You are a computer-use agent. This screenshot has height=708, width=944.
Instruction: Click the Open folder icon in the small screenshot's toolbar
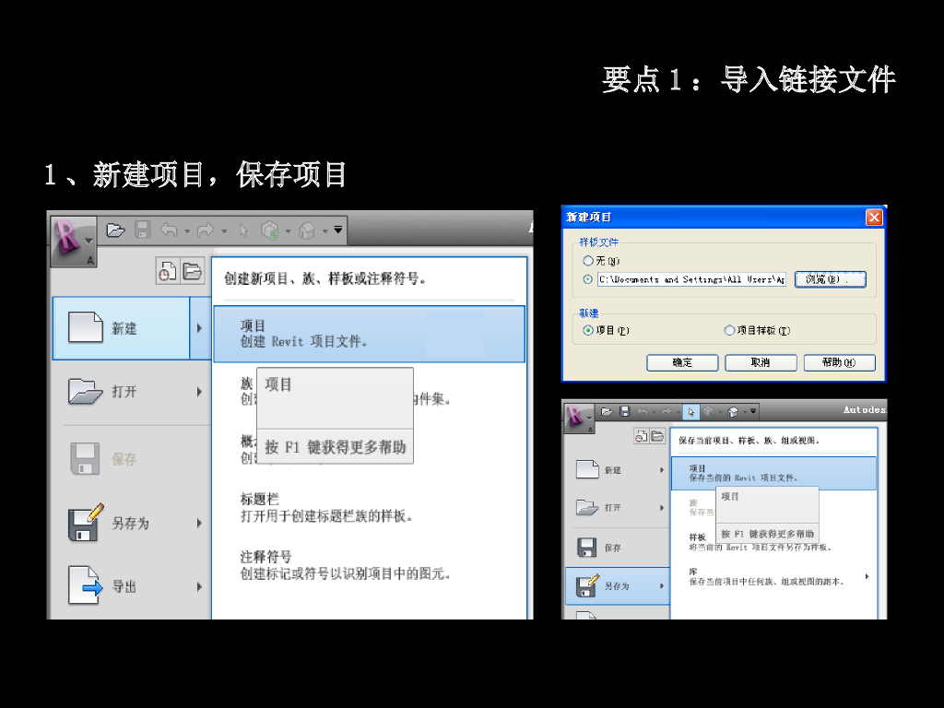pyautogui.click(x=607, y=411)
